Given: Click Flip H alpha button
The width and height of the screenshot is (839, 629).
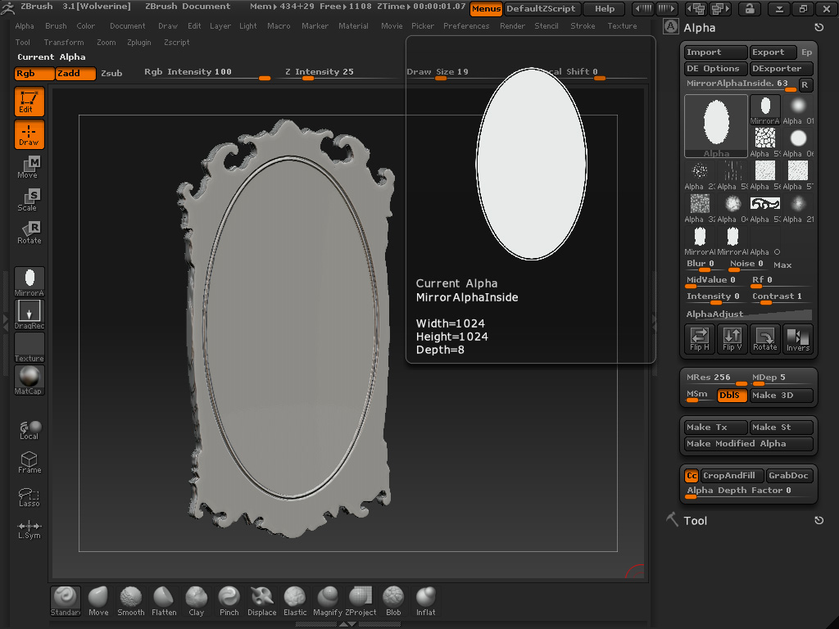Looking at the screenshot, I should (x=700, y=338).
